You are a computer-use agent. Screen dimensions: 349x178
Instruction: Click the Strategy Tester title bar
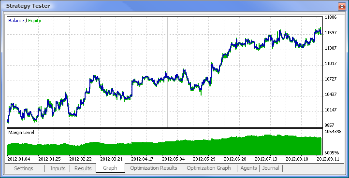(x=169, y=6)
